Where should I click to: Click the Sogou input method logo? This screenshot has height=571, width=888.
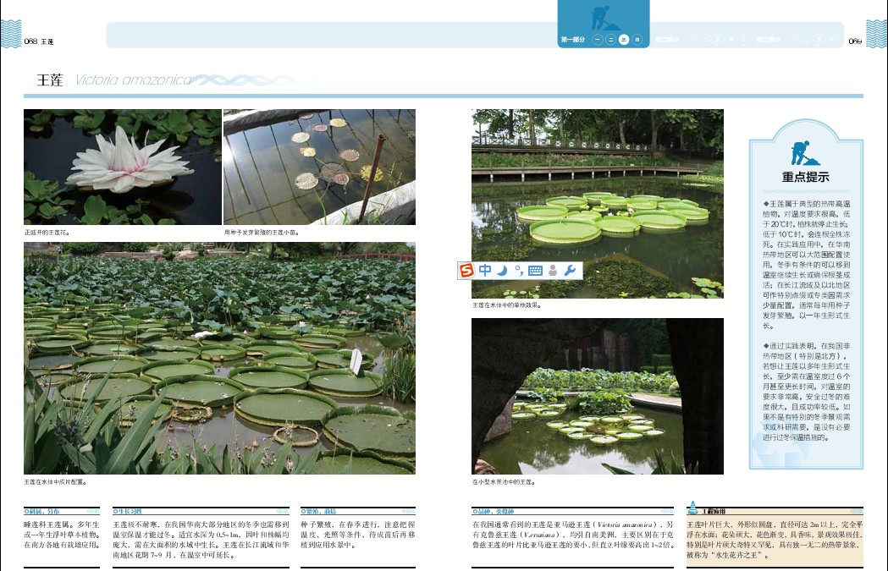tap(467, 271)
